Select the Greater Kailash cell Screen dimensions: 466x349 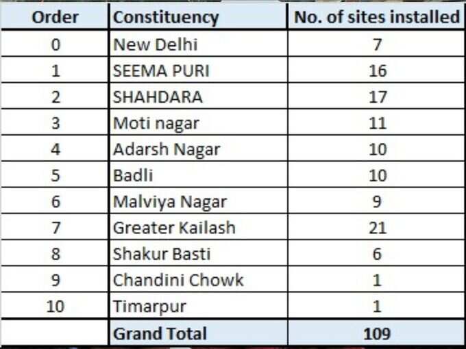pyautogui.click(x=199, y=227)
